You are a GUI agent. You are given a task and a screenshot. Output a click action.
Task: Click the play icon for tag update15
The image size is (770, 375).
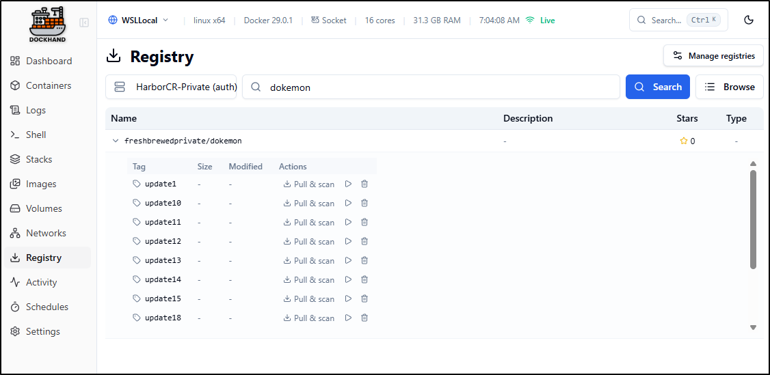348,298
